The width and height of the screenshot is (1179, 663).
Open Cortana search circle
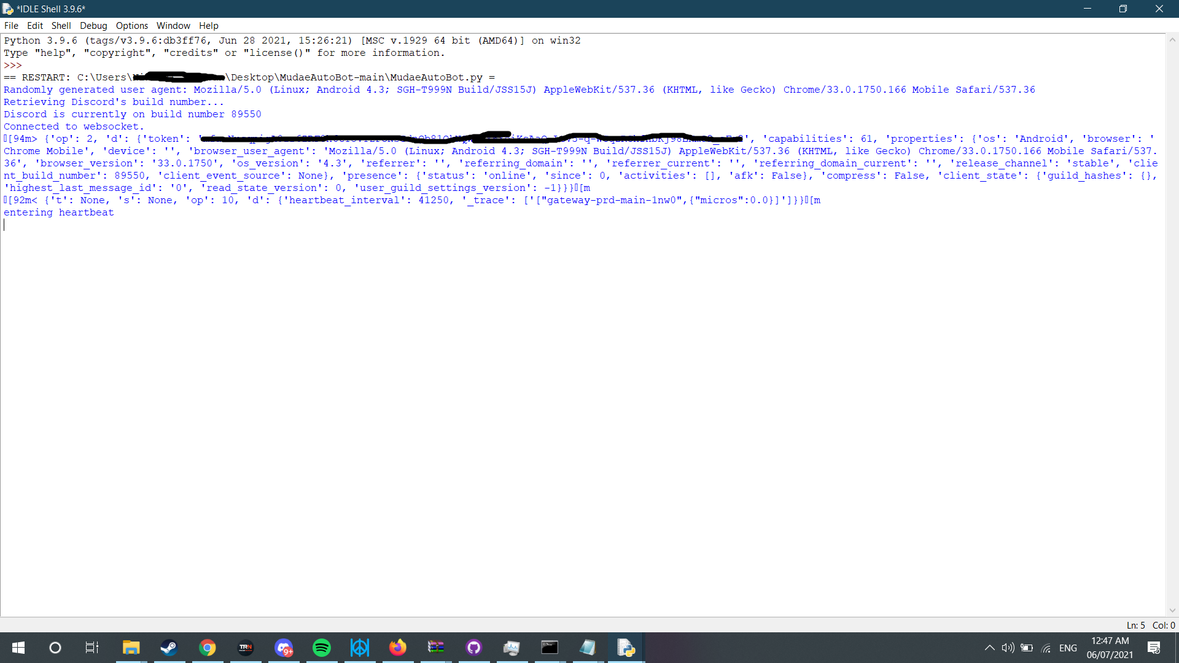point(55,648)
